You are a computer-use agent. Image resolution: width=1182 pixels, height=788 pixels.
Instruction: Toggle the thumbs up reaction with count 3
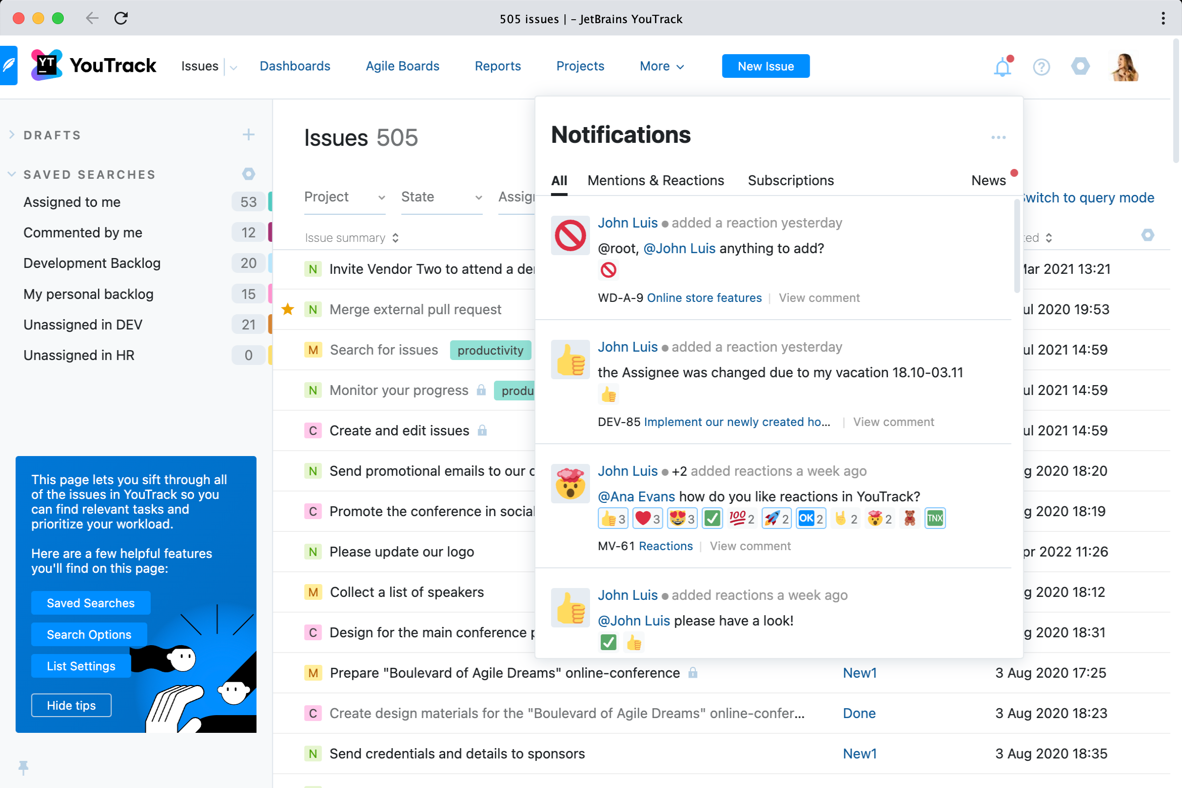(613, 519)
